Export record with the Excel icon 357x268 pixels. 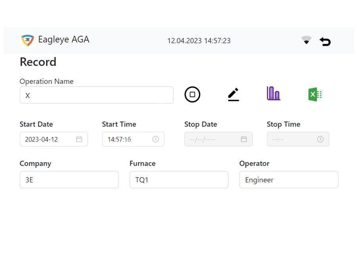(x=315, y=94)
